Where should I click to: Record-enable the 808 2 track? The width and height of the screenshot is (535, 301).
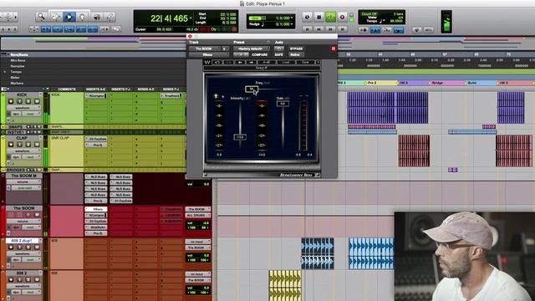coord(11,279)
